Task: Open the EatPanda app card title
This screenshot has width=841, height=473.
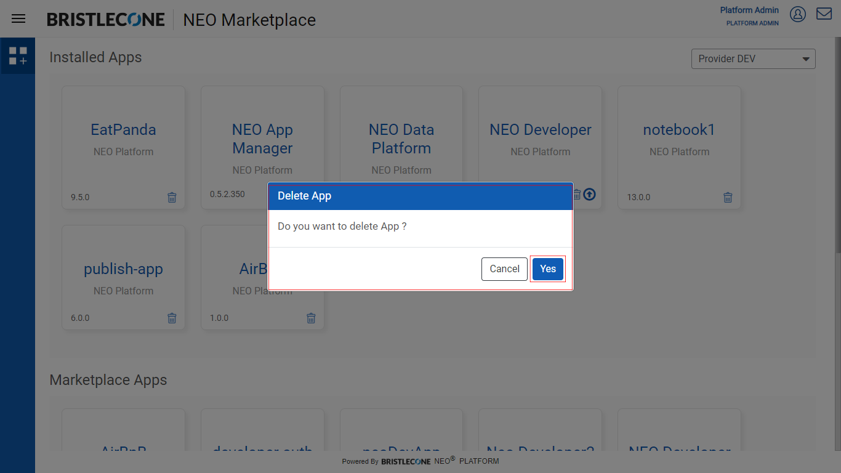Action: [x=123, y=130]
